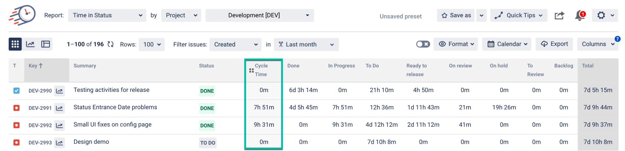The image size is (625, 151).
Task: Open issue DEV-2991 link
Action: 40,108
